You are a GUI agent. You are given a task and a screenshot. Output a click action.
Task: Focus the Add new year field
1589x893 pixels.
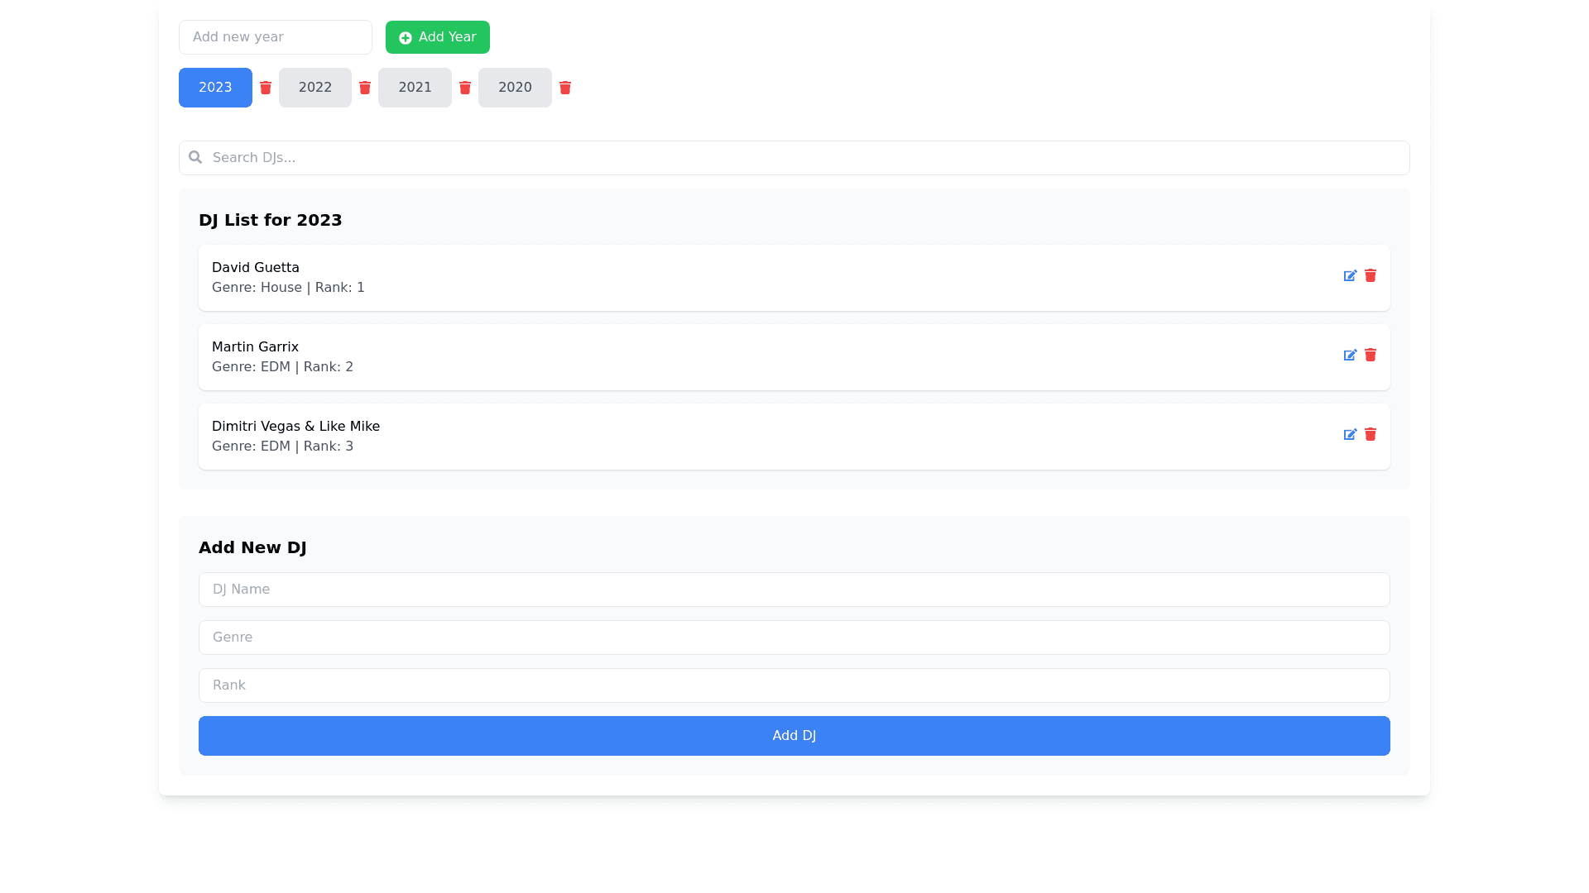point(276,37)
